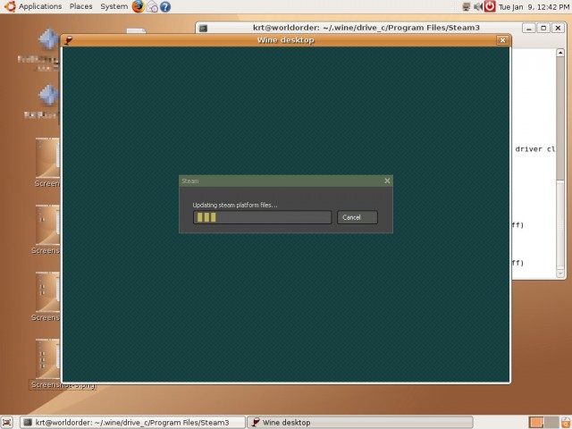Click the date and time clock
The image size is (572, 429).
(534, 7)
